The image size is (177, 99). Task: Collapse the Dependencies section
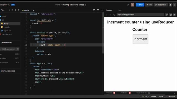coord(6,43)
